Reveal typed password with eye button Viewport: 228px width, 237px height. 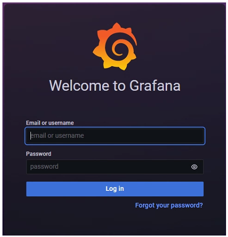coord(194,167)
